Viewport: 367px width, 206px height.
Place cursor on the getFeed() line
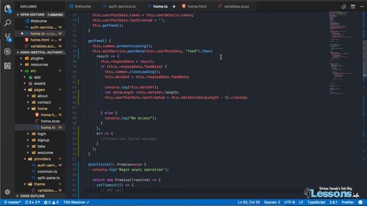(x=99, y=41)
